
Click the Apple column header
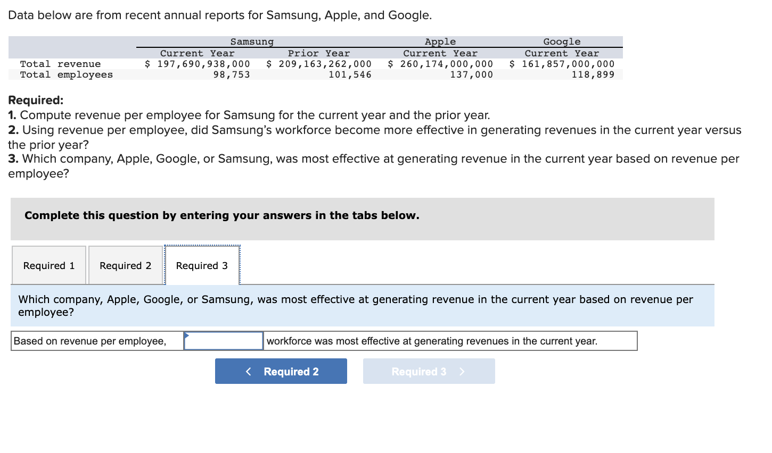click(x=440, y=41)
